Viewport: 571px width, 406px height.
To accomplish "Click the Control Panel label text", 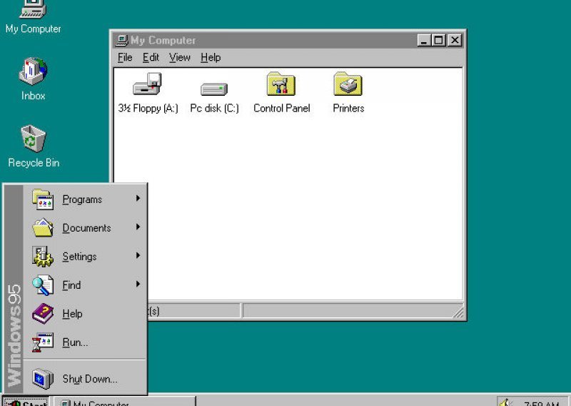I will pos(281,109).
